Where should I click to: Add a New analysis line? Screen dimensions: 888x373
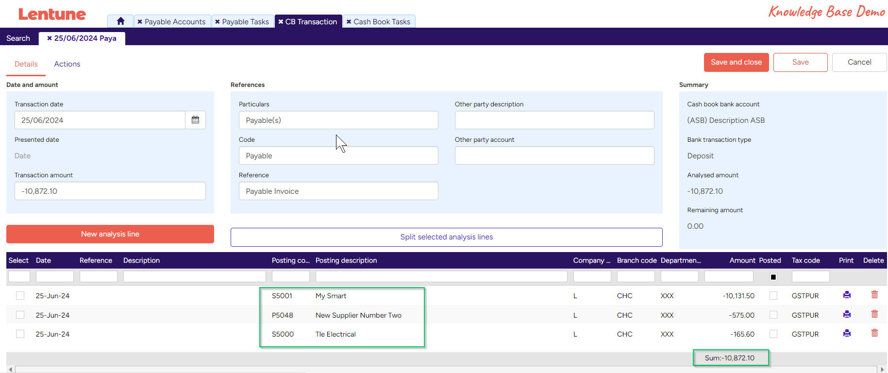coord(110,234)
